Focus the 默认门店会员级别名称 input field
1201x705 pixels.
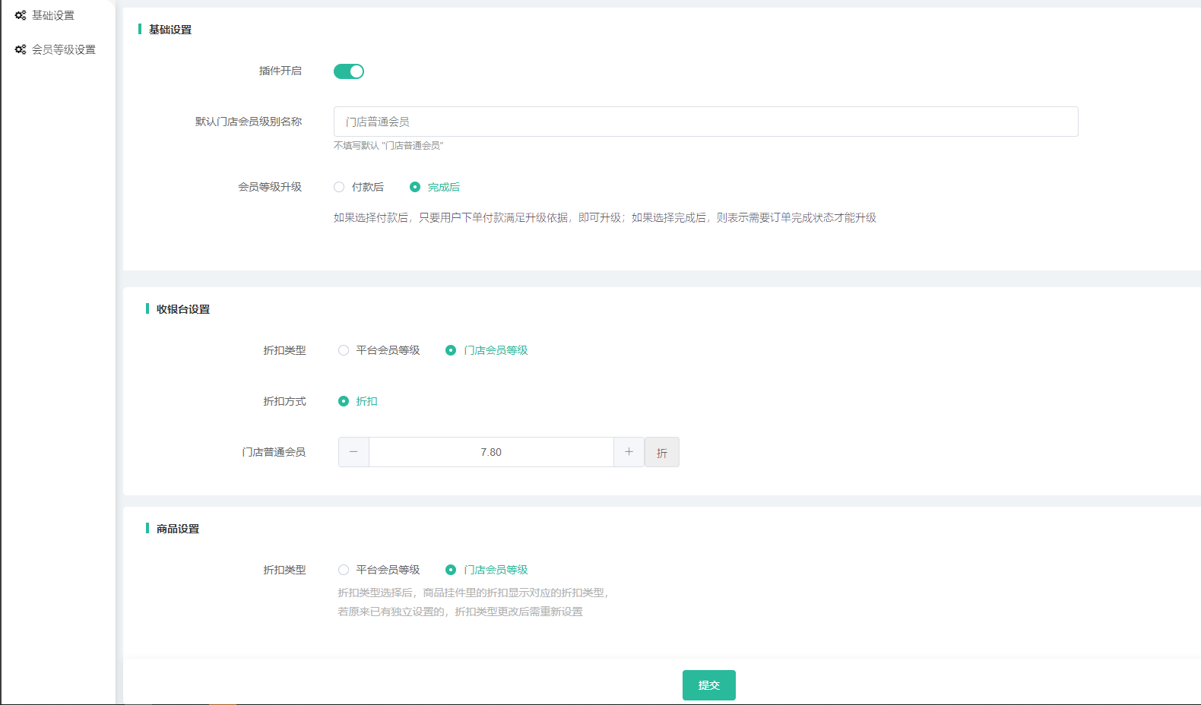[x=705, y=122]
